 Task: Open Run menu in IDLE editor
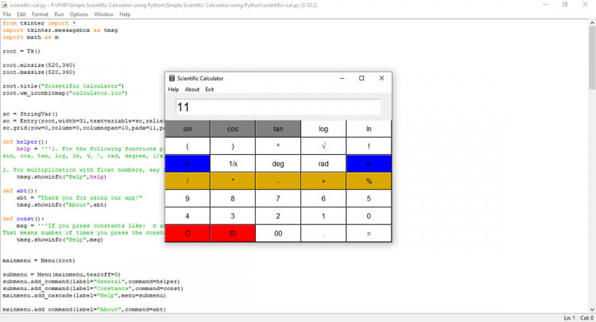pos(59,14)
